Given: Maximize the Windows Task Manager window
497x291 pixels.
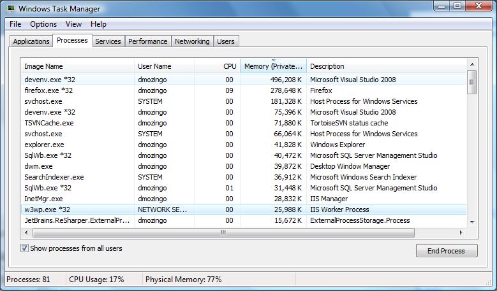Looking at the screenshot, I should pos(457,6).
